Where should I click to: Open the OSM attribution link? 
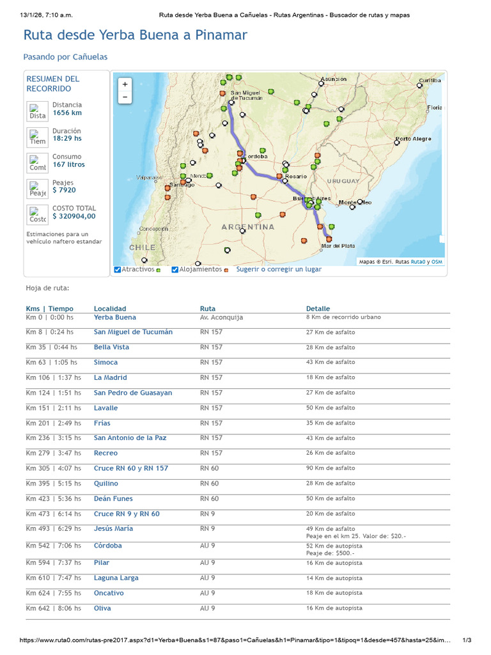click(x=437, y=262)
